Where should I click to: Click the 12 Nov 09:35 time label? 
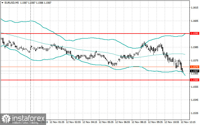tap(155, 122)
